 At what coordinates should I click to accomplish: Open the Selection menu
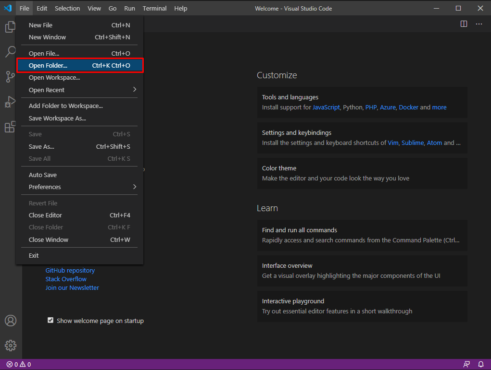click(x=67, y=9)
